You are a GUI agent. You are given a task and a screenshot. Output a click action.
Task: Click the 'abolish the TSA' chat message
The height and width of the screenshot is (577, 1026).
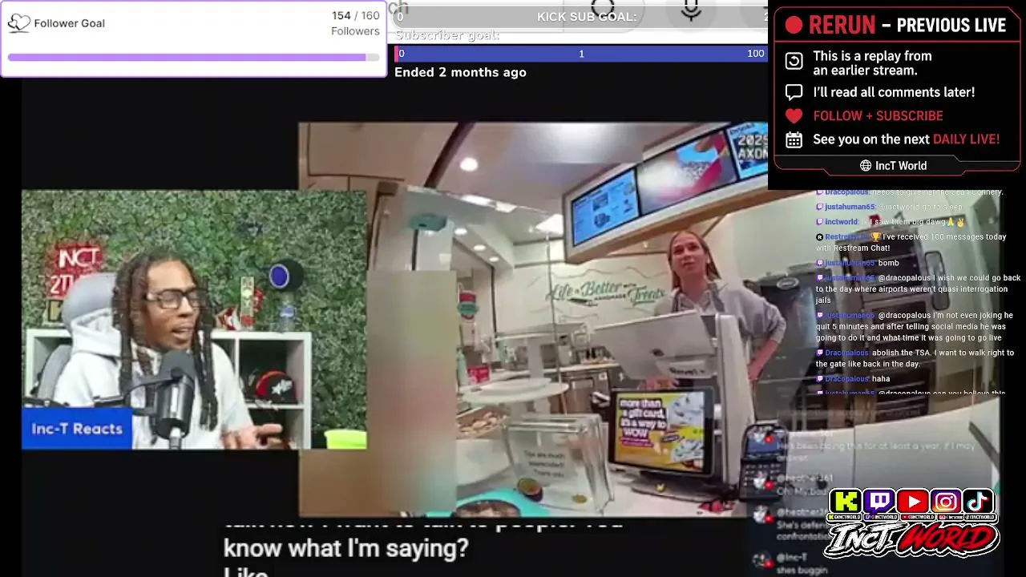[x=915, y=358]
